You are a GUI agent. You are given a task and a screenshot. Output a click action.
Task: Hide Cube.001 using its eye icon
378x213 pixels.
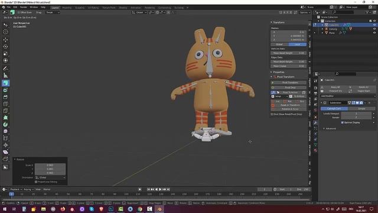coord(374,25)
